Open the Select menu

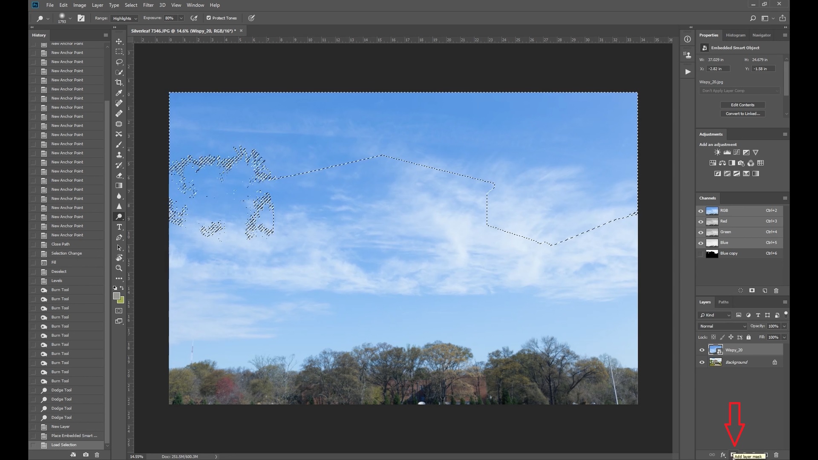pos(131,5)
